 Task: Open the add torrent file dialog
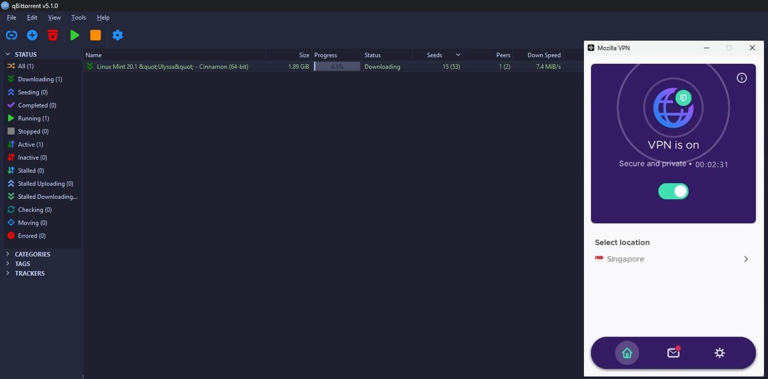32,35
